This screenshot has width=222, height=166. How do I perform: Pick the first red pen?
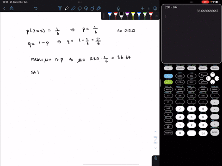(x=116, y=16)
